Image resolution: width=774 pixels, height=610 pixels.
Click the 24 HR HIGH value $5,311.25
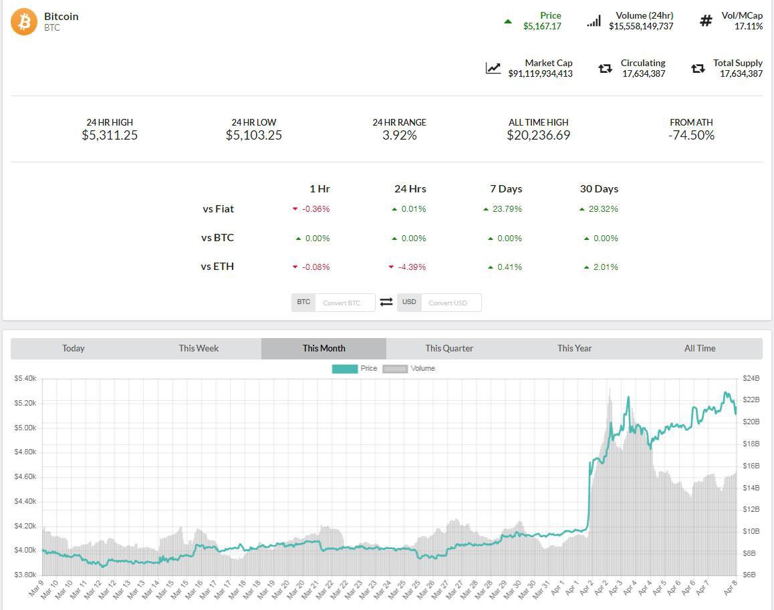(110, 135)
